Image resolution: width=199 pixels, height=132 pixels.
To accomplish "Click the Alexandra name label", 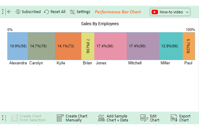I will click(x=18, y=63).
